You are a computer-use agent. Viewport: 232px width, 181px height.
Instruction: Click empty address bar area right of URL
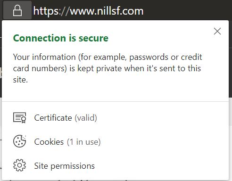(187, 10)
